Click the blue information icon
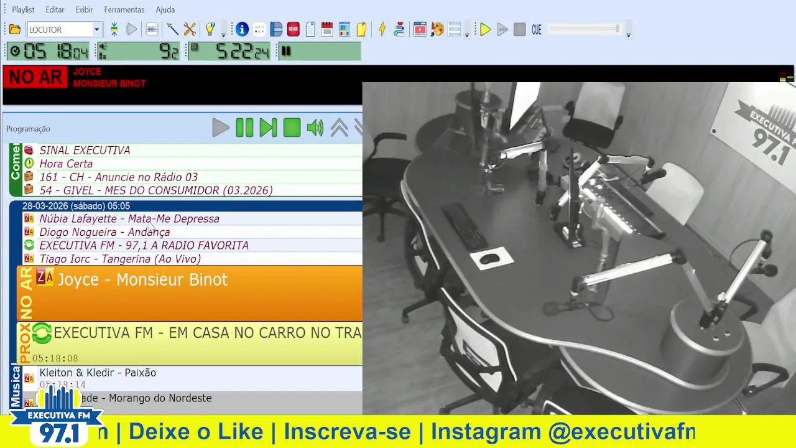This screenshot has width=796, height=448. (242, 29)
